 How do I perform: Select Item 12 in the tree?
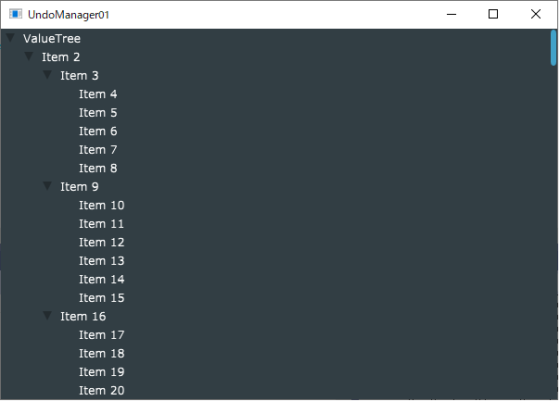tap(101, 243)
